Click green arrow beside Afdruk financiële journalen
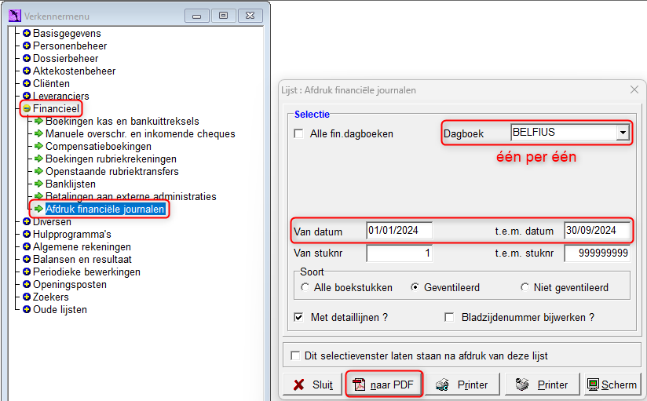The height and width of the screenshot is (401, 647). click(38, 209)
